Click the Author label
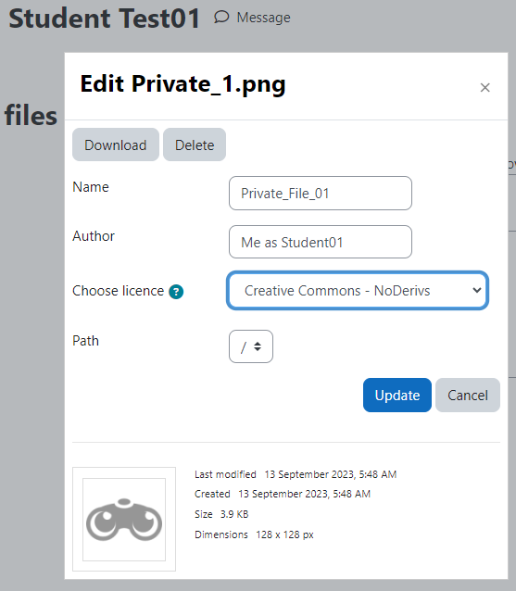Viewport: 516px width, 591px height. [94, 236]
